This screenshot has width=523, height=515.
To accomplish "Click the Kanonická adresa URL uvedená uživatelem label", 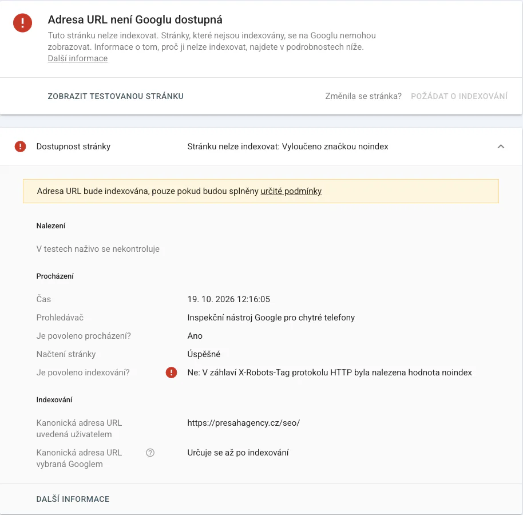I will [79, 429].
